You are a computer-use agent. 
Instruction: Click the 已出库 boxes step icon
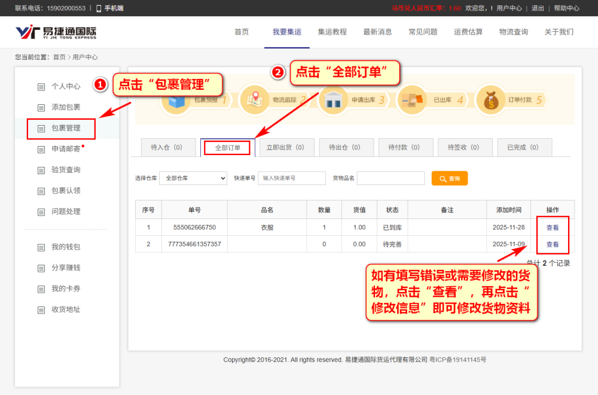pos(412,99)
